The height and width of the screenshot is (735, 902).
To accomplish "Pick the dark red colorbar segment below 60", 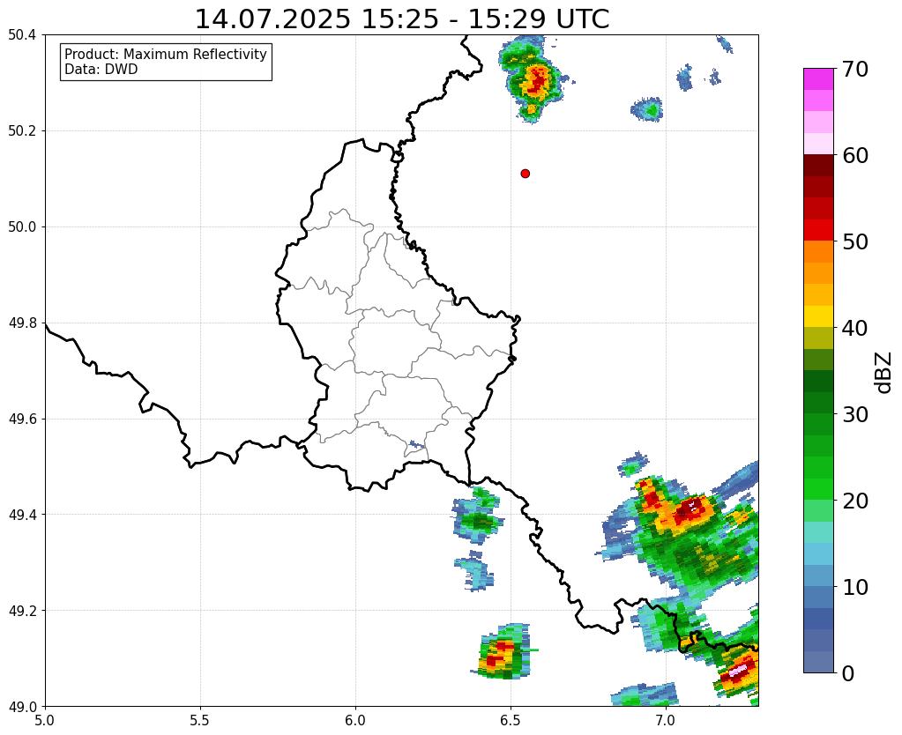I will (818, 165).
